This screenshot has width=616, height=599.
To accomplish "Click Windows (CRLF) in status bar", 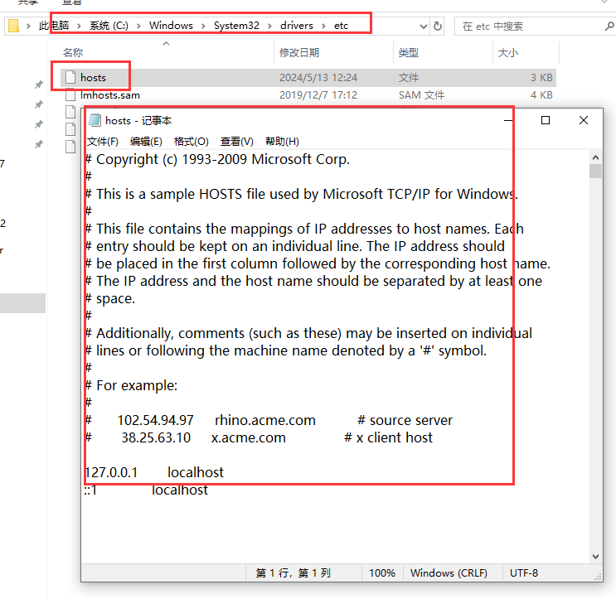I will (449, 573).
